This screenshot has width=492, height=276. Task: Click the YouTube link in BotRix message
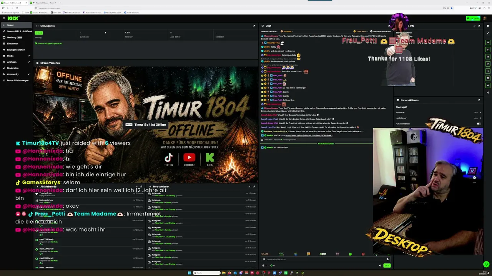coord(309,135)
